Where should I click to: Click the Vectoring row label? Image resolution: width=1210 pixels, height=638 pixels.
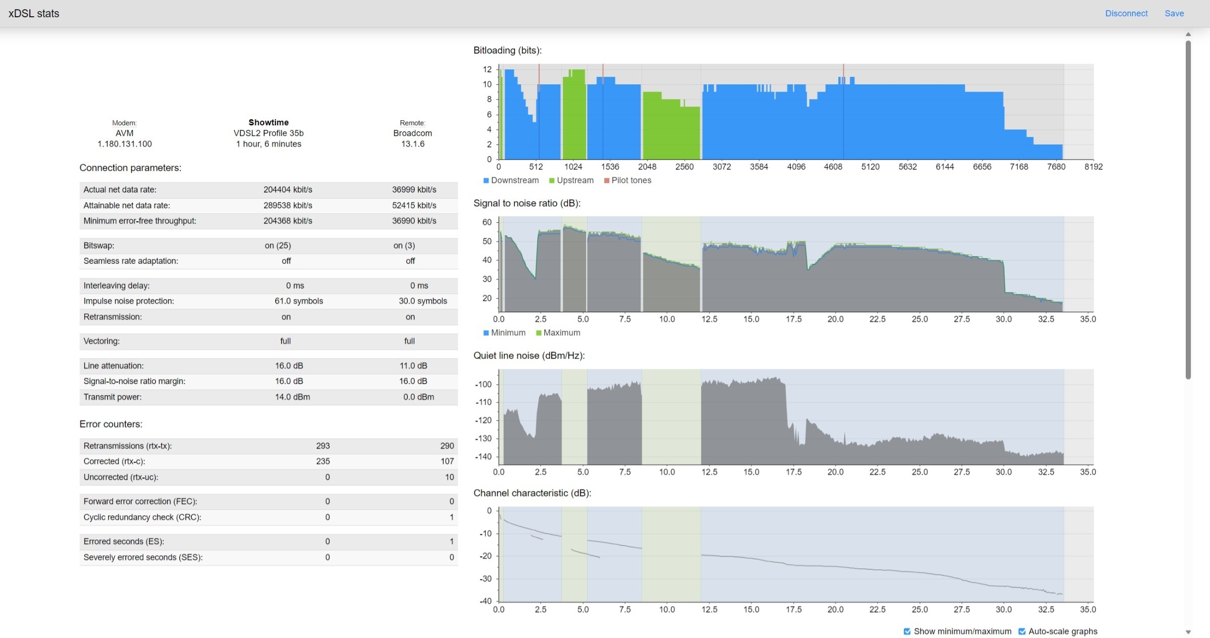[x=101, y=341]
